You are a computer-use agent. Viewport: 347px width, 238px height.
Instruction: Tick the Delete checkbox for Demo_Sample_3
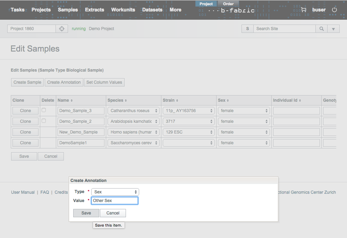pyautogui.click(x=44, y=110)
